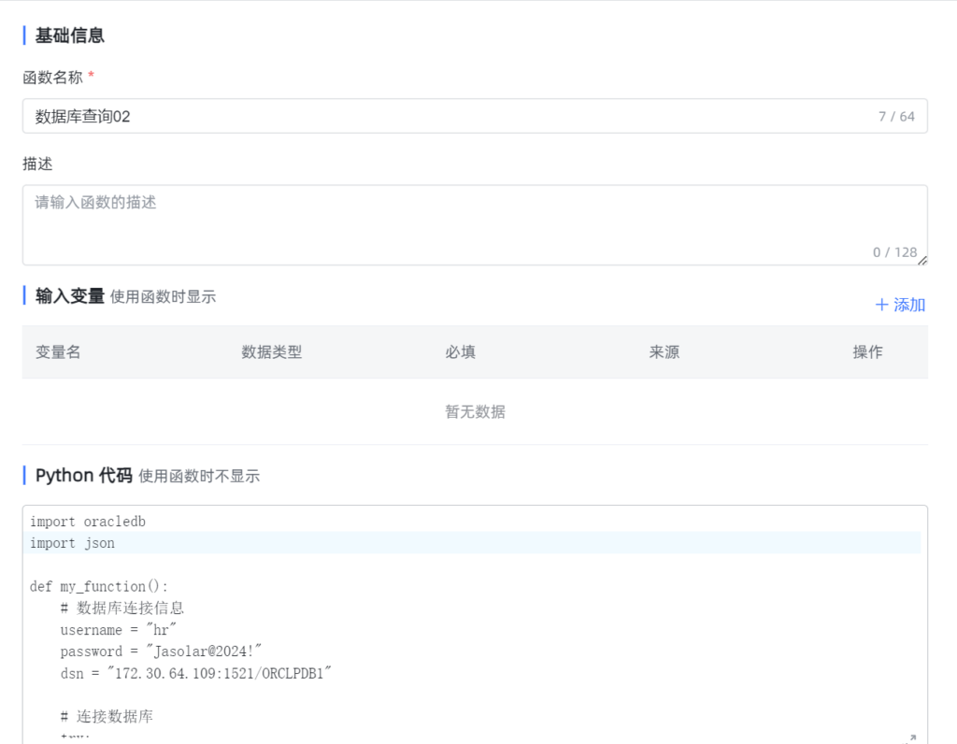Expand the Python code editor to fullscreen
Image resolution: width=957 pixels, height=744 pixels.
pos(912,737)
